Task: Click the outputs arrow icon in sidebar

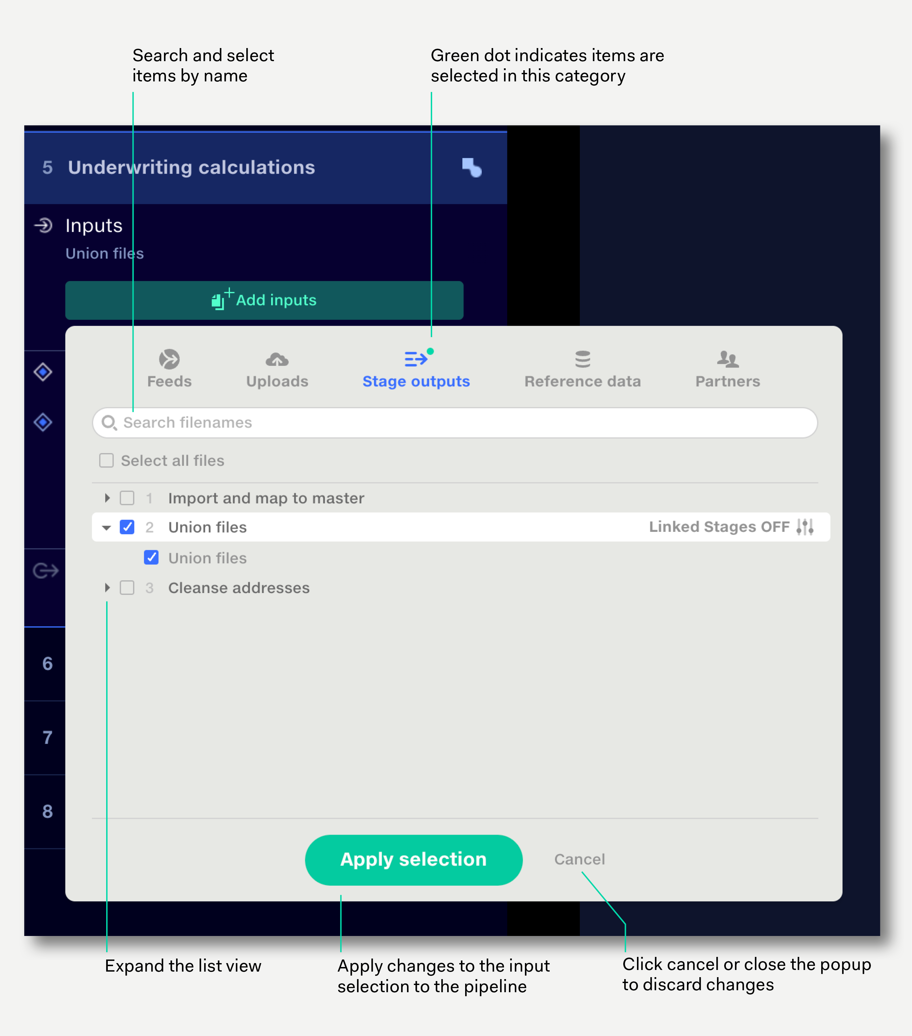Action: (46, 571)
